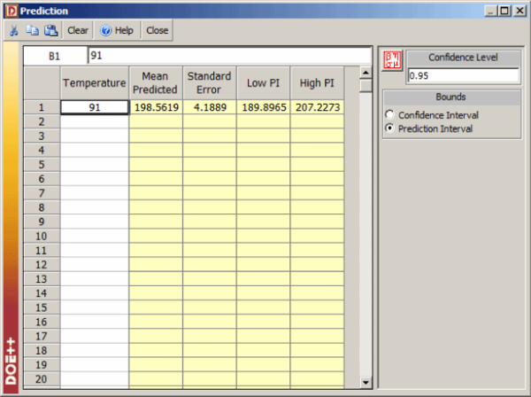Click the Prediction window title bar icon
The height and width of the screenshot is (397, 531).
[x=10, y=10]
